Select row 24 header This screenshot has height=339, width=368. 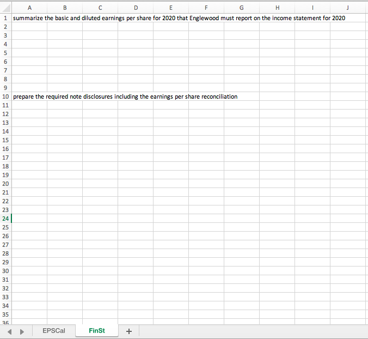tap(5, 219)
